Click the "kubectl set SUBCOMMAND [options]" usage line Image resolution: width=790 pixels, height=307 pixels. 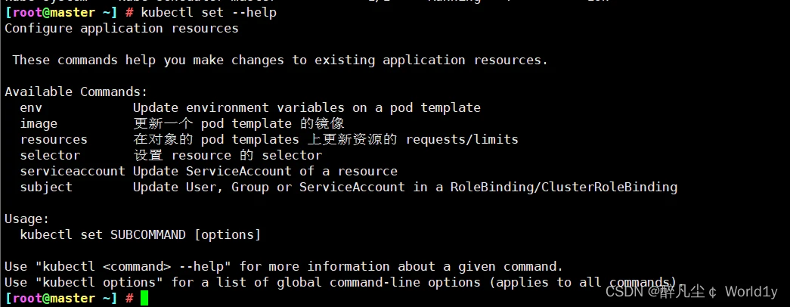tap(141, 234)
